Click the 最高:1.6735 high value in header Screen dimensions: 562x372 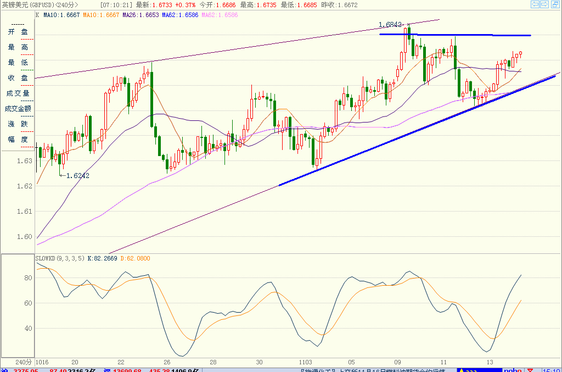click(258, 5)
